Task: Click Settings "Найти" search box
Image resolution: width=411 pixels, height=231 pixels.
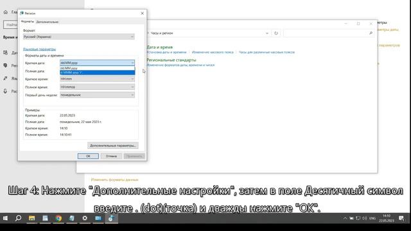Action: 10,24
